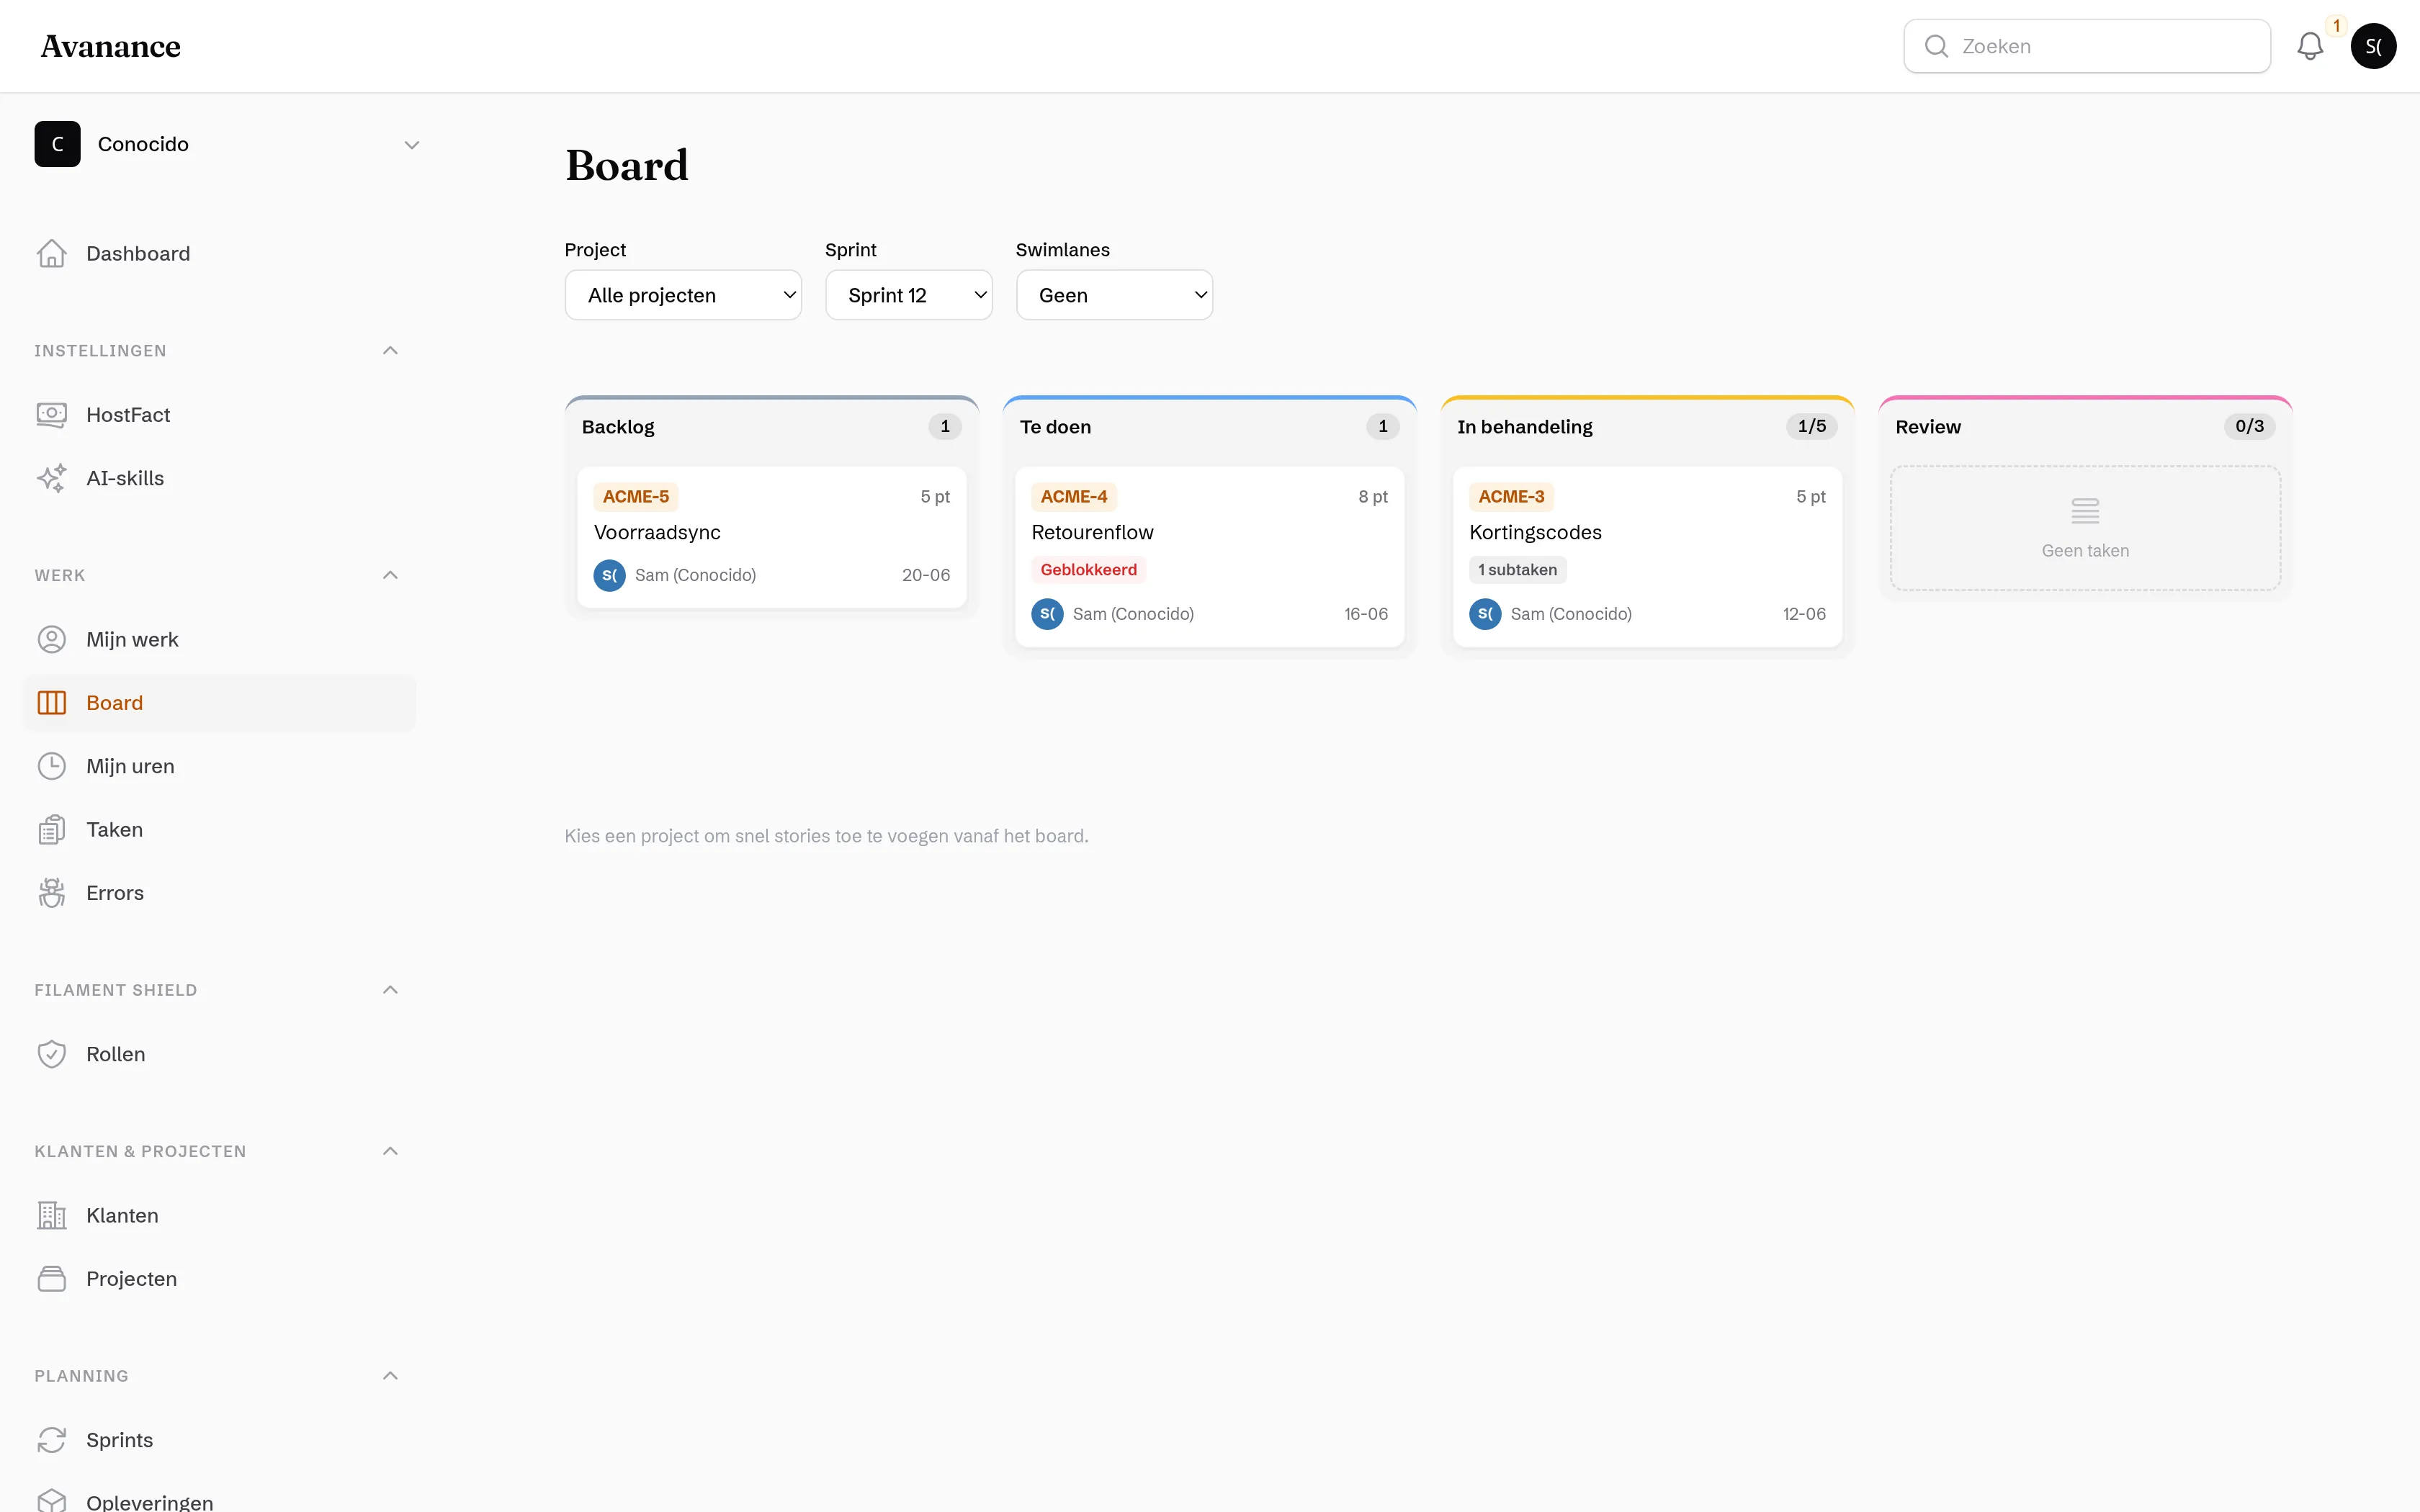The height and width of the screenshot is (1512, 2420).
Task: Open Errors in the sidebar
Action: (x=219, y=893)
